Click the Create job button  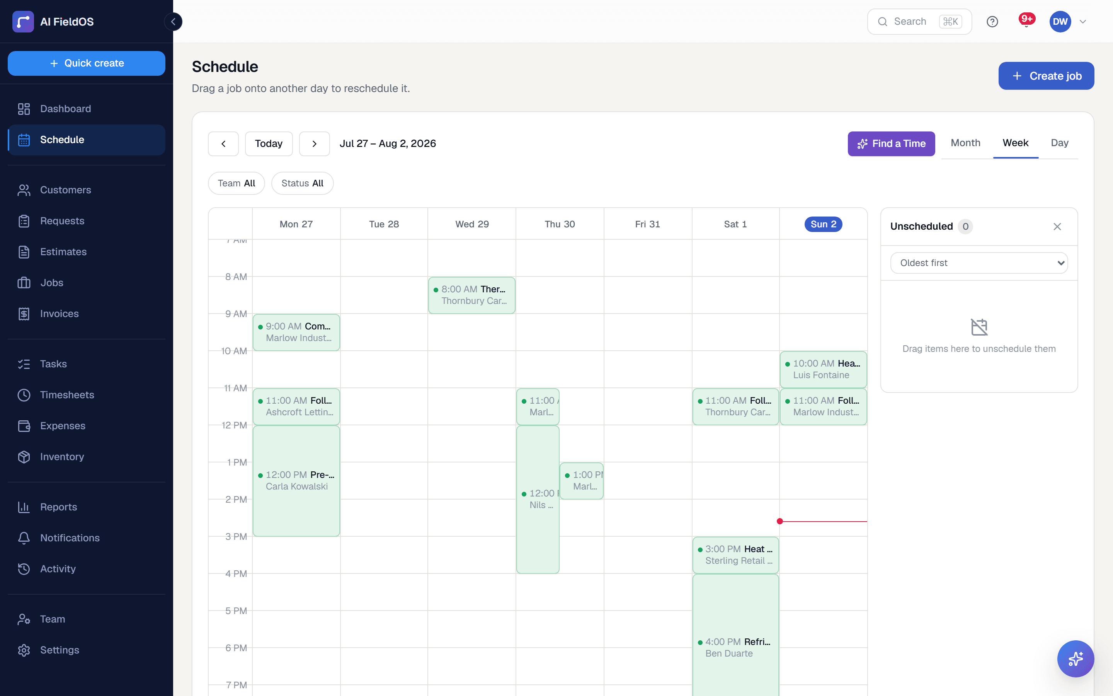tap(1046, 76)
